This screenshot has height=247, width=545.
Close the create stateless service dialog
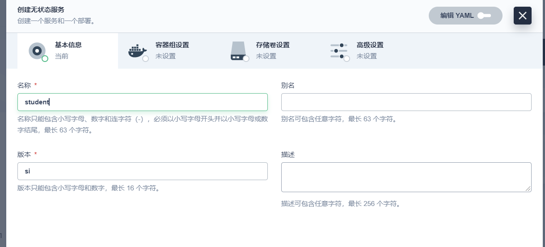522,16
